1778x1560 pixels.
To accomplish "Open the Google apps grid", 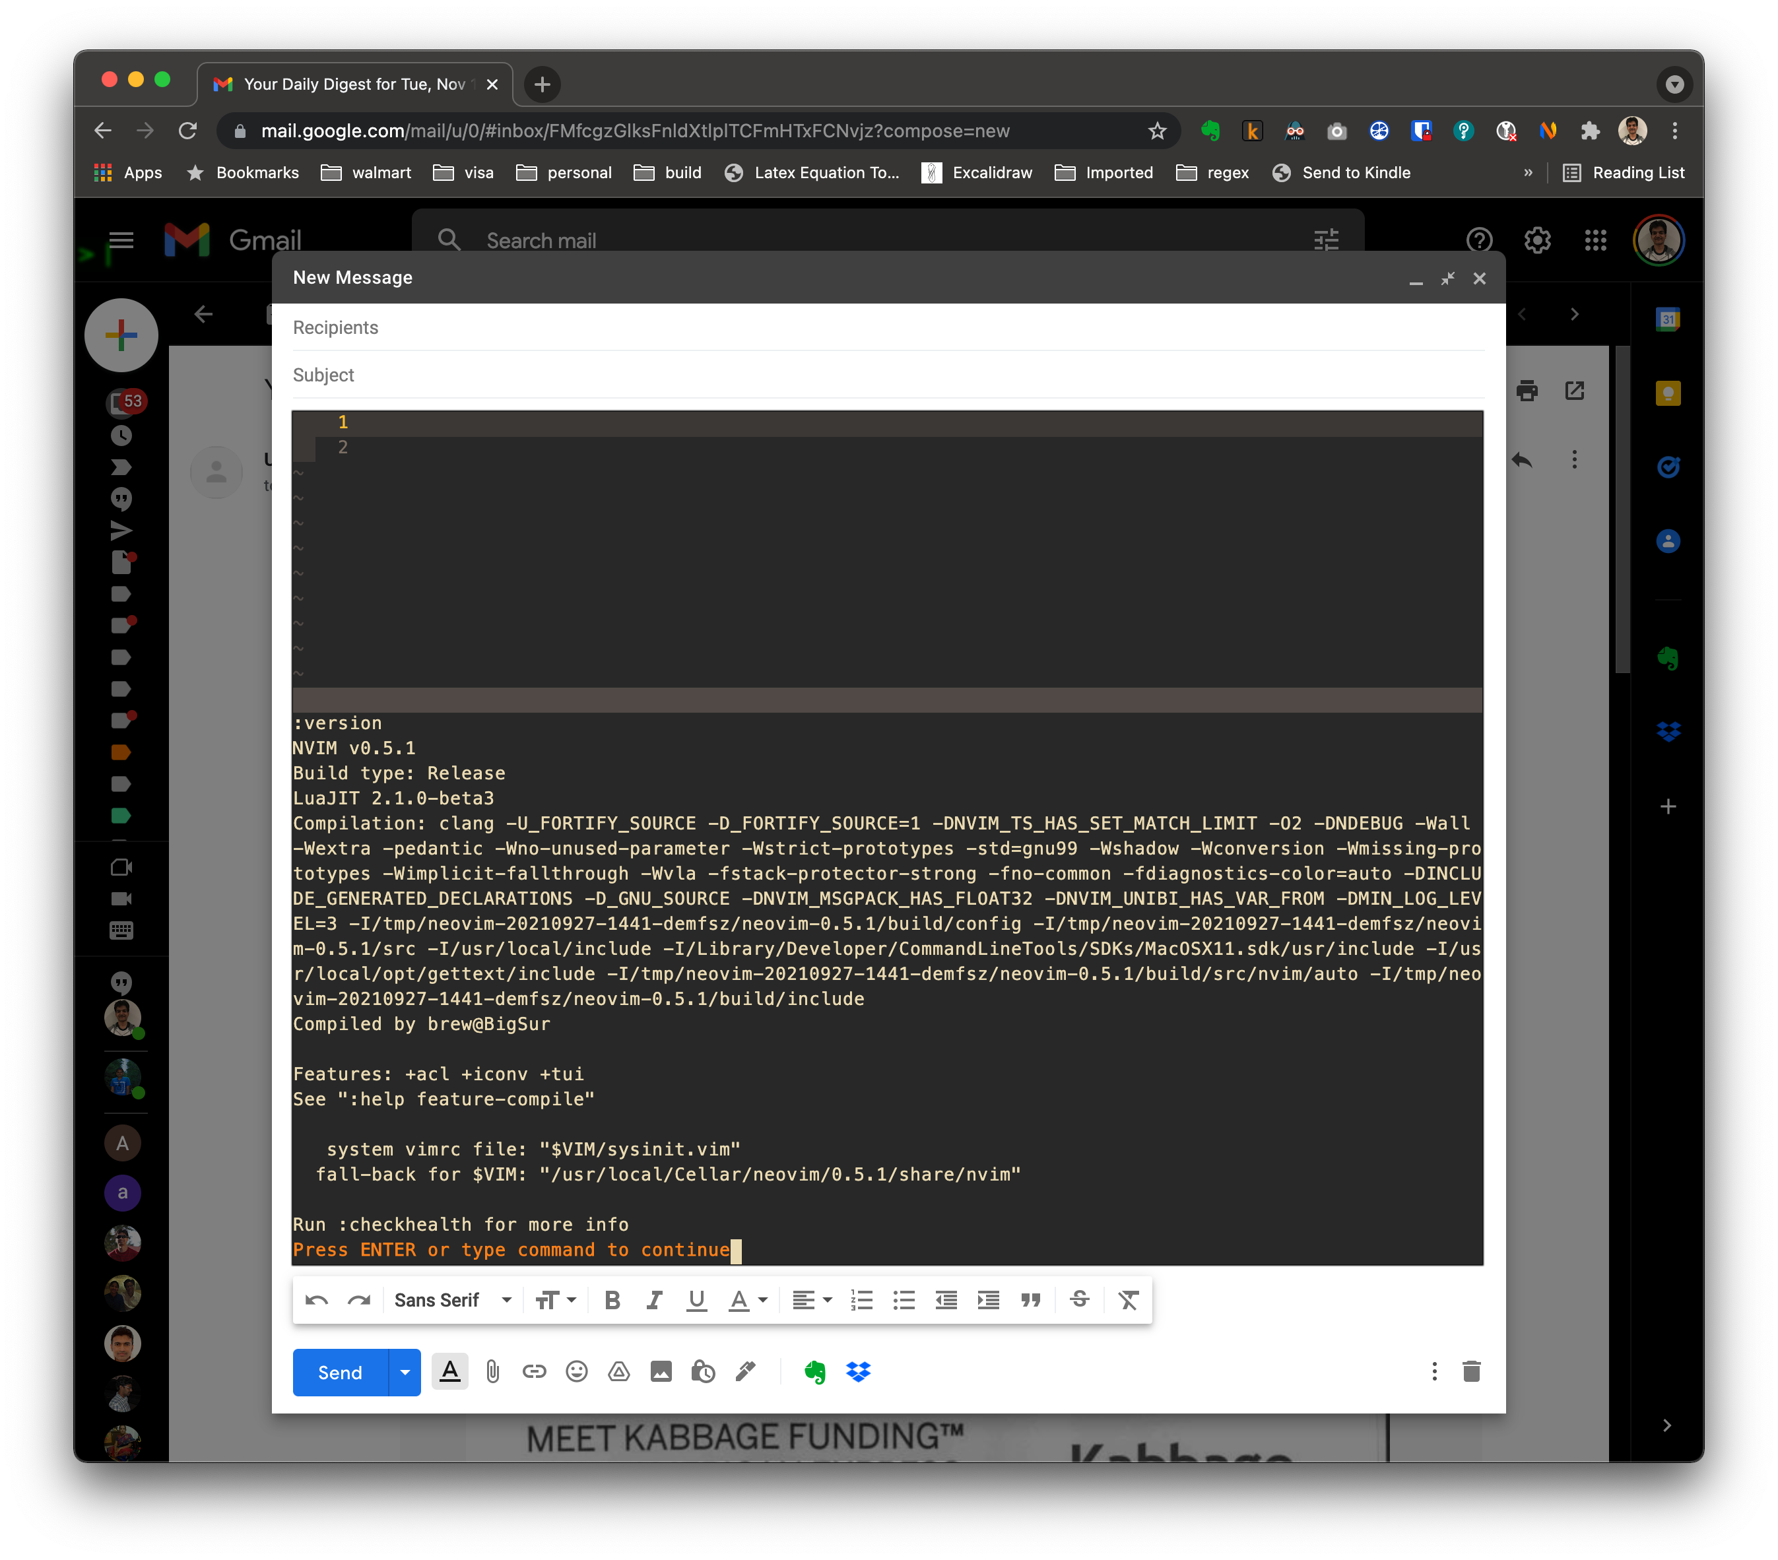I will [x=1595, y=240].
